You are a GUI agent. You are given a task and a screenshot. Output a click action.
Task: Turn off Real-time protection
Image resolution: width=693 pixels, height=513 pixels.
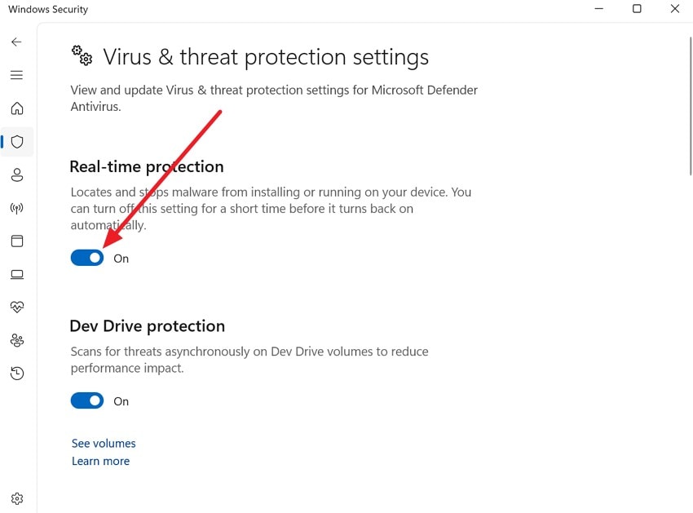(86, 258)
